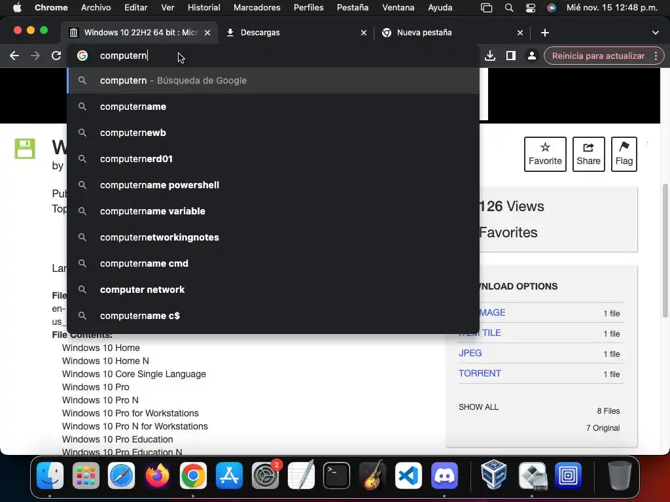Open the Historial menu

[204, 7]
